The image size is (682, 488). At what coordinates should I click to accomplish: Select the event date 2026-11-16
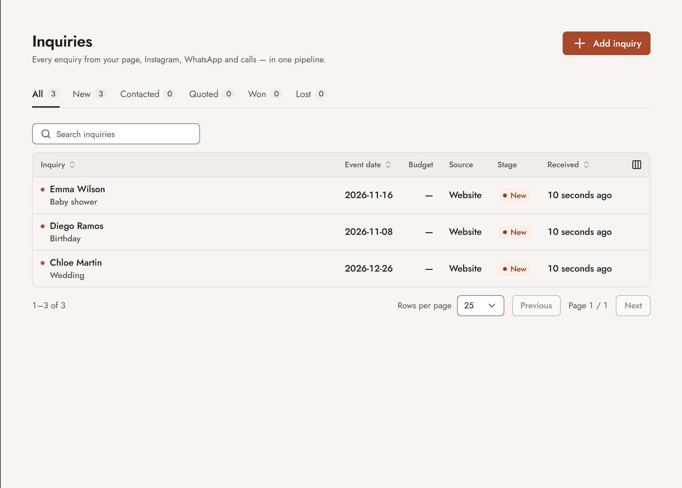point(369,195)
